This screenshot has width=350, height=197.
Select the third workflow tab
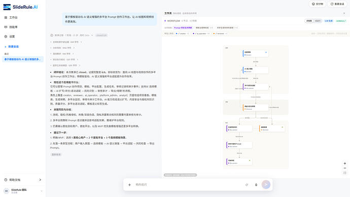[227, 28]
